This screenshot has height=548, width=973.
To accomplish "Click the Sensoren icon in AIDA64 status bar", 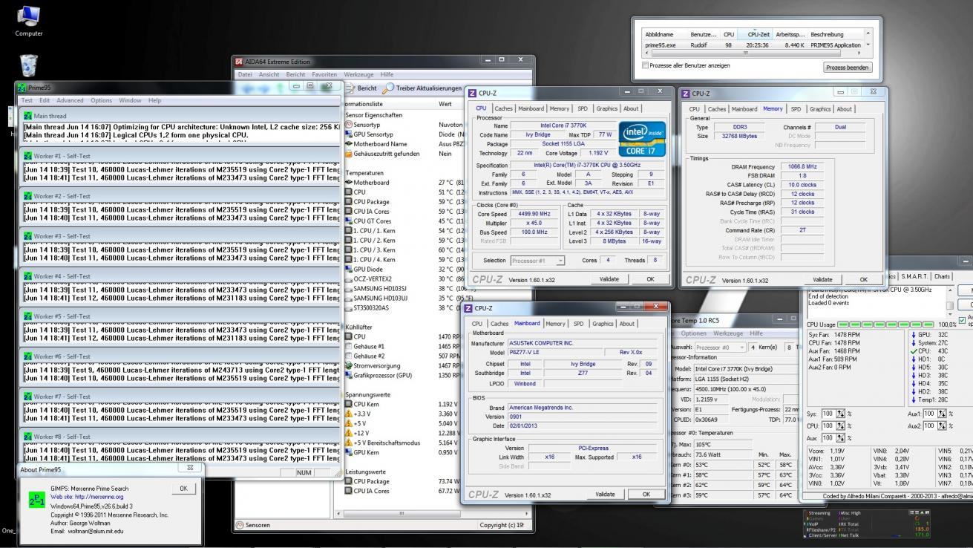I will (240, 525).
